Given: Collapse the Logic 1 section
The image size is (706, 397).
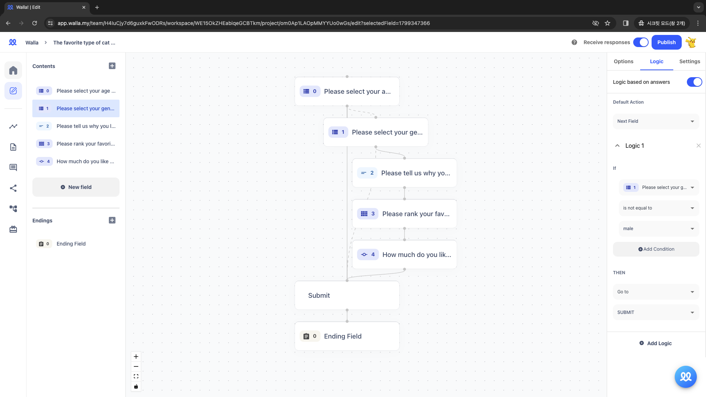Looking at the screenshot, I should 617,146.
